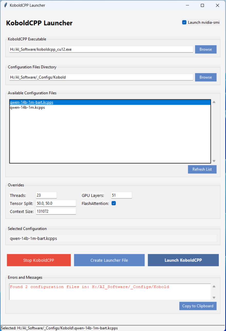
Task: Click down arrow of messages scrollbar
Action: click(x=214, y=298)
